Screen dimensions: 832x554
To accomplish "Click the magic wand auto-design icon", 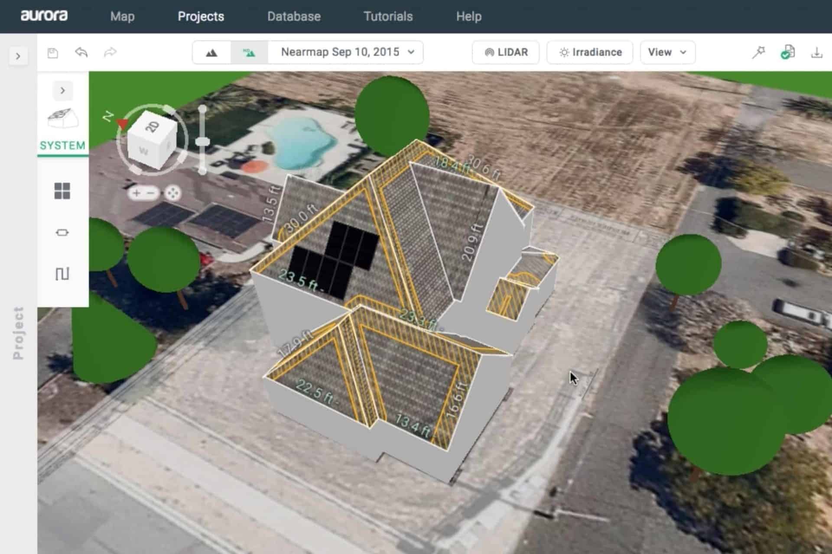I will coord(758,52).
